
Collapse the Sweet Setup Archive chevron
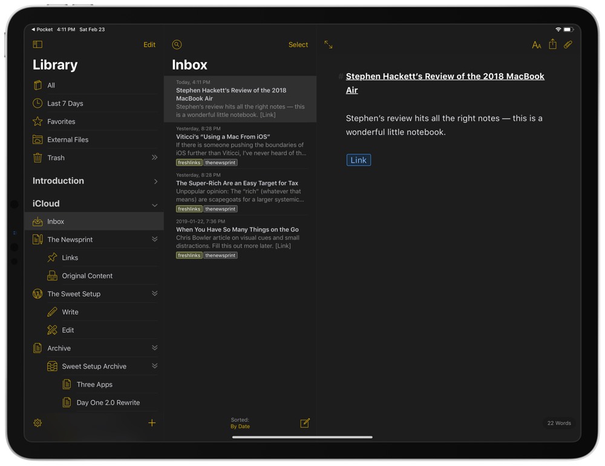(154, 366)
